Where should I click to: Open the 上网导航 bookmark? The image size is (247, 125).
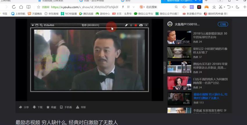tap(18, 14)
